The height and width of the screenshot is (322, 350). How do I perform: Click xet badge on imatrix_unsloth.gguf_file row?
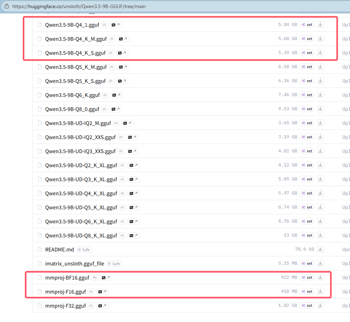click(307, 263)
